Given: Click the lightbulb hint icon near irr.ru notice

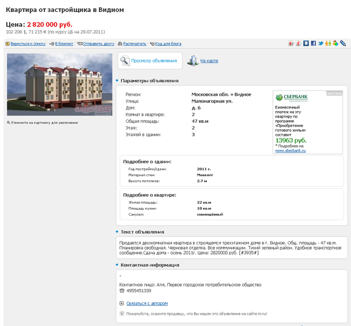Looking at the screenshot, I should coord(122,313).
